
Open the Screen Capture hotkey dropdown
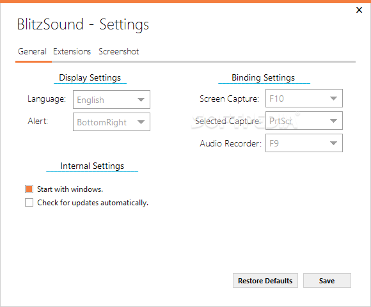coord(304,98)
